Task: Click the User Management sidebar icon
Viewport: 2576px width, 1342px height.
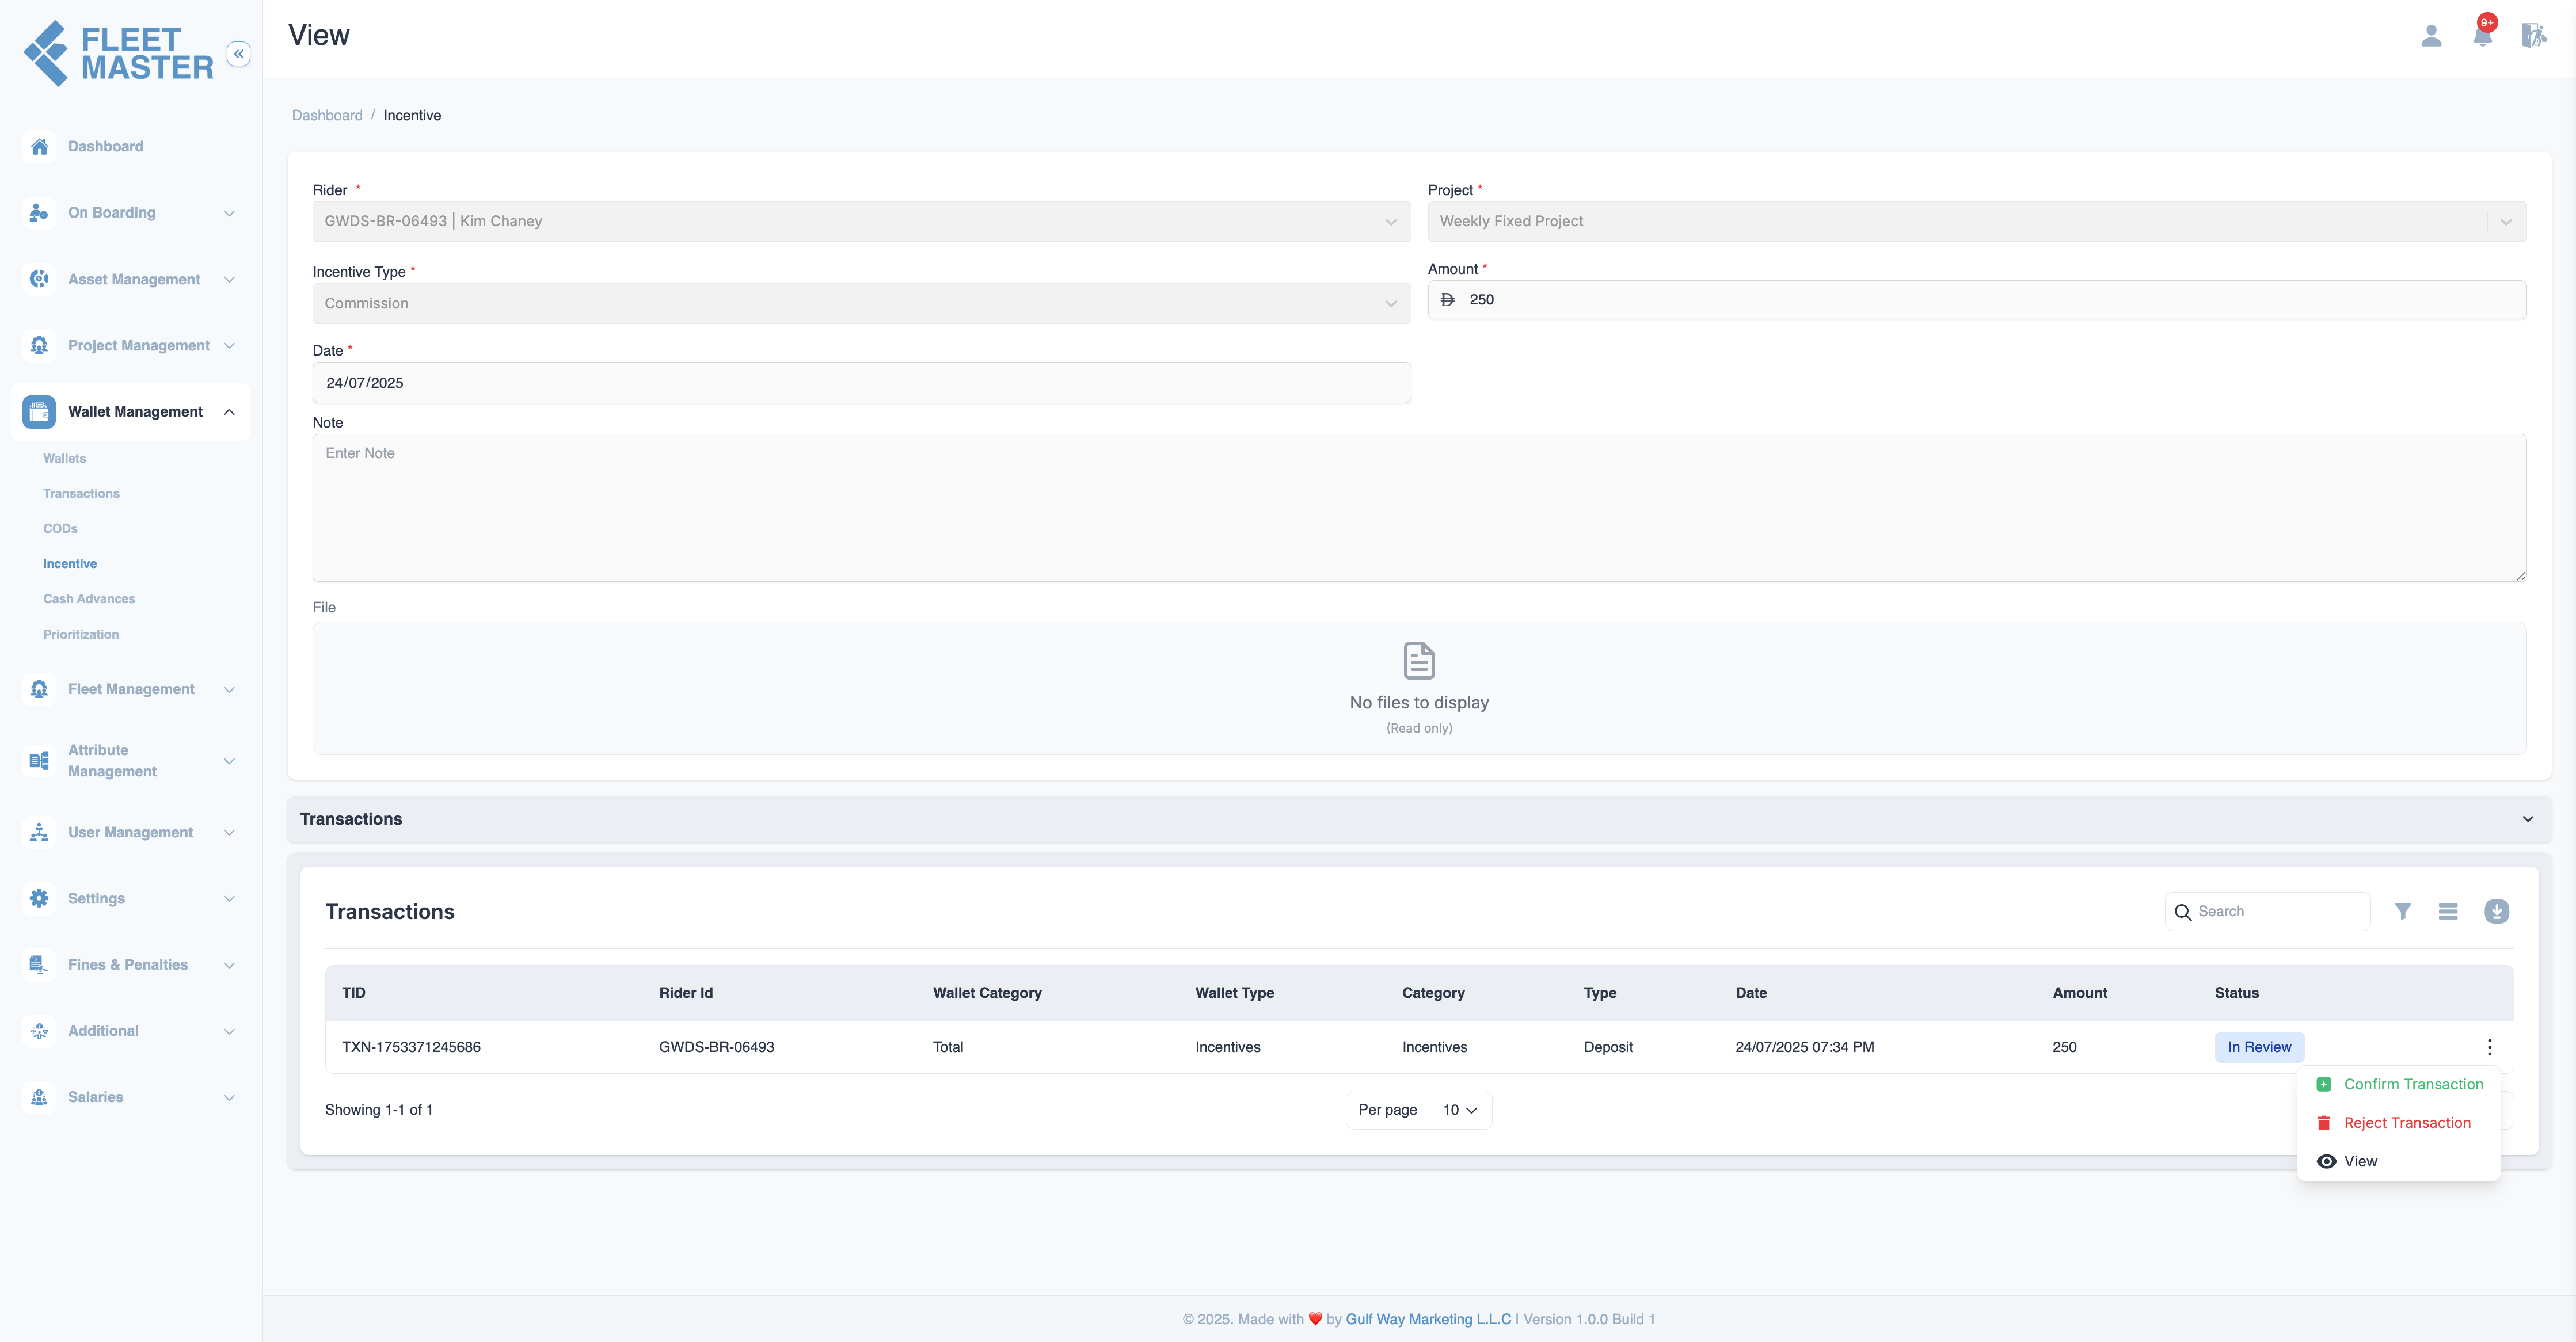Action: (x=39, y=832)
